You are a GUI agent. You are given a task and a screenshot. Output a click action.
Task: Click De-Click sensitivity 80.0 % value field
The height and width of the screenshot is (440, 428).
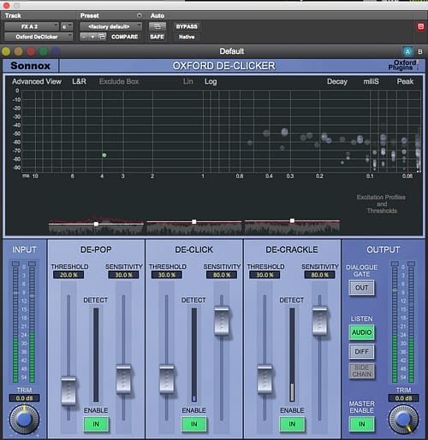(x=222, y=275)
